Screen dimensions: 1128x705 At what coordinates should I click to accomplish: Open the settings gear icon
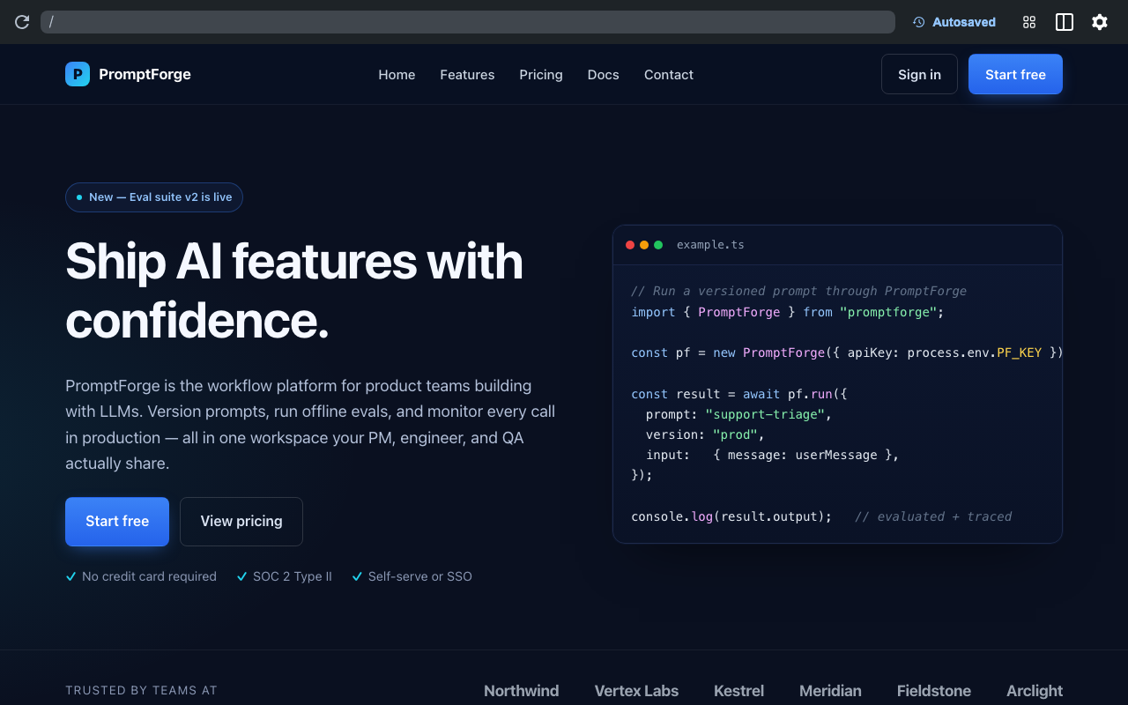click(1100, 22)
